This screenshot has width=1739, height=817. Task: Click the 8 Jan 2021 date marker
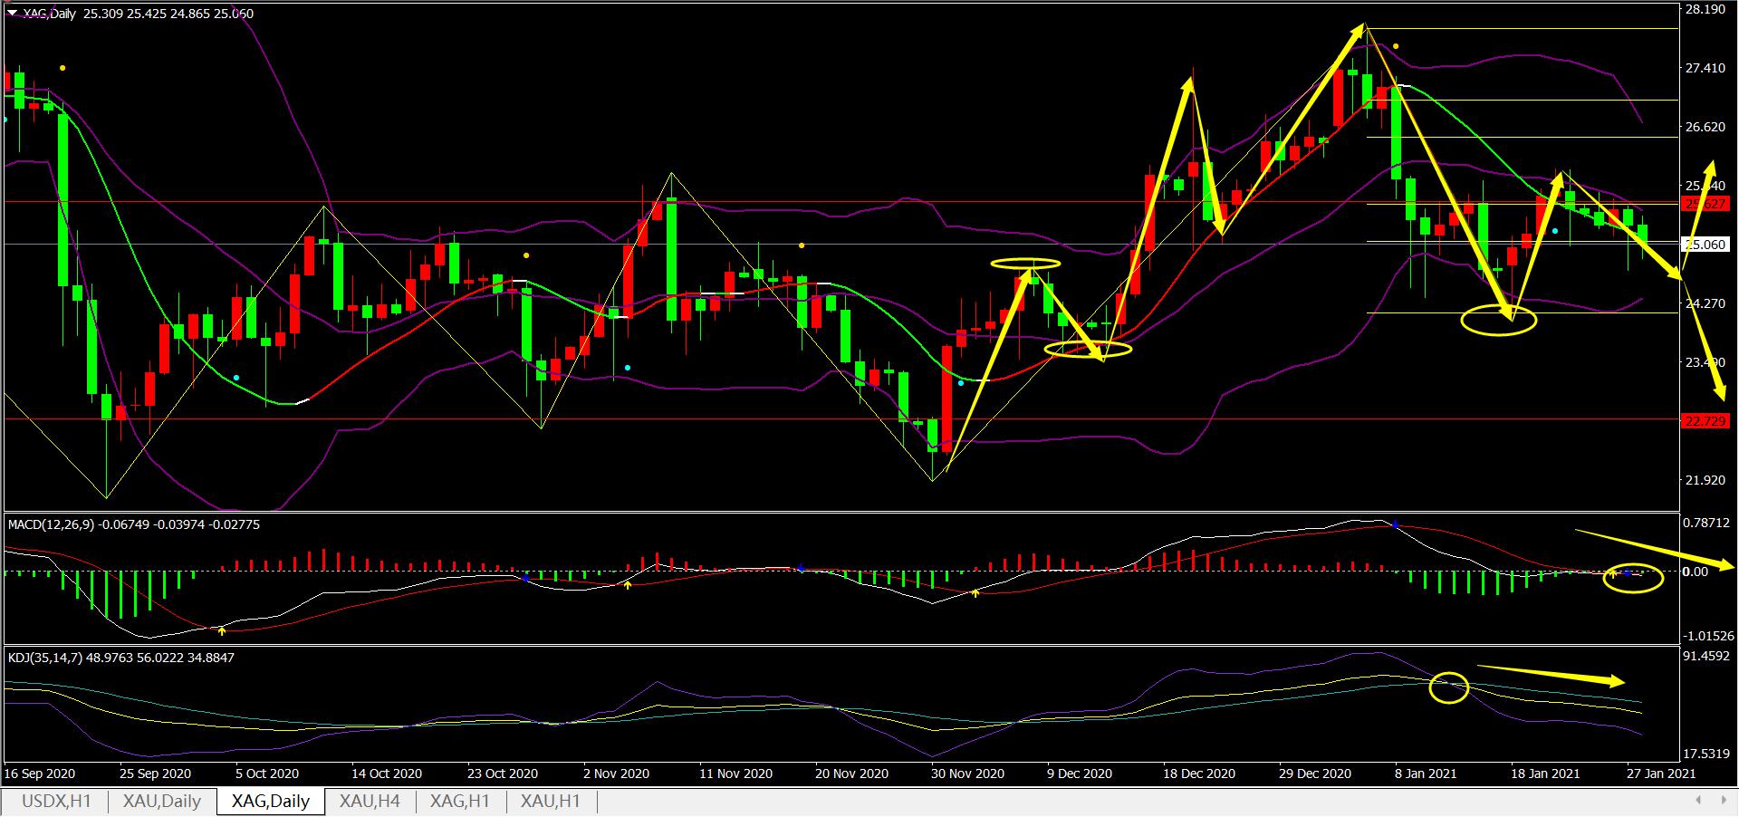[x=1426, y=774]
